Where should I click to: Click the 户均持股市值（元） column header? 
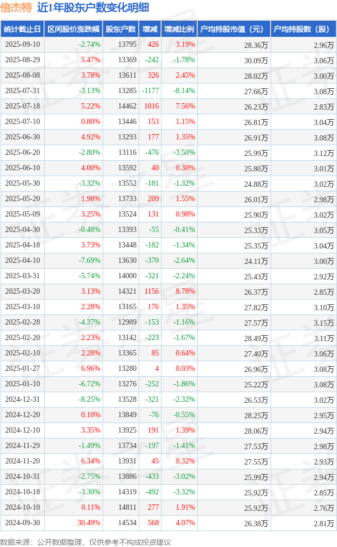point(234,29)
